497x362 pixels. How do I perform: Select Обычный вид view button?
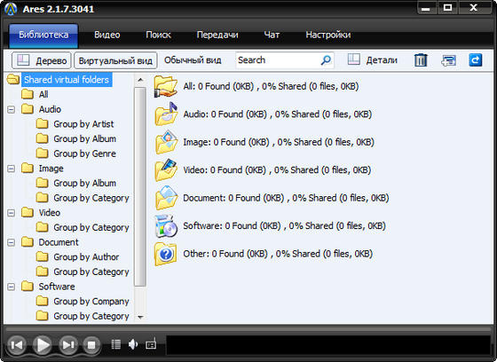pyautogui.click(x=193, y=60)
